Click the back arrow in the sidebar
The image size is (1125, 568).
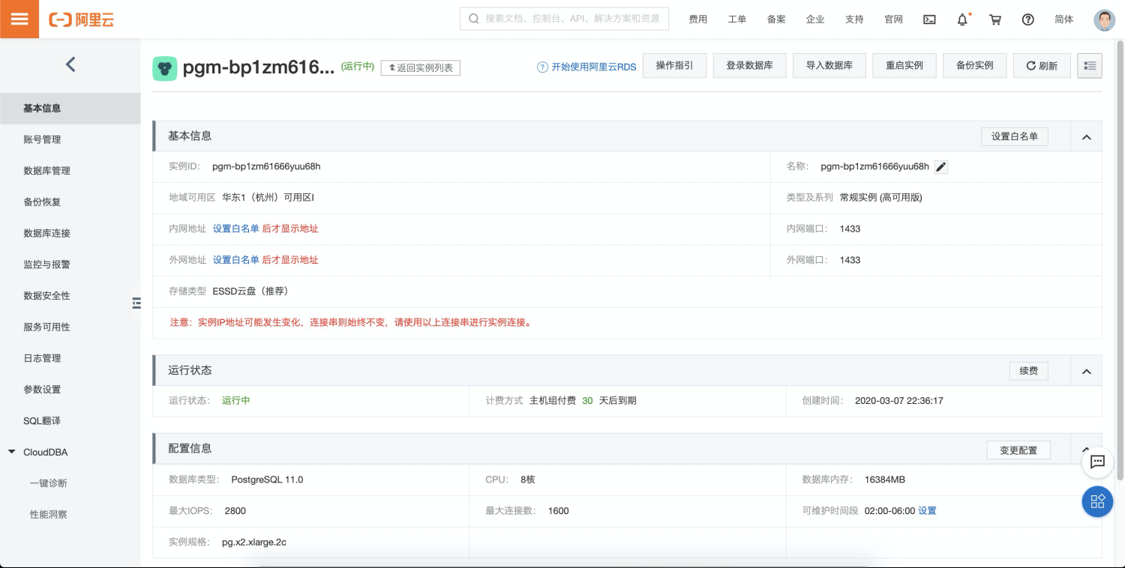pyautogui.click(x=70, y=64)
